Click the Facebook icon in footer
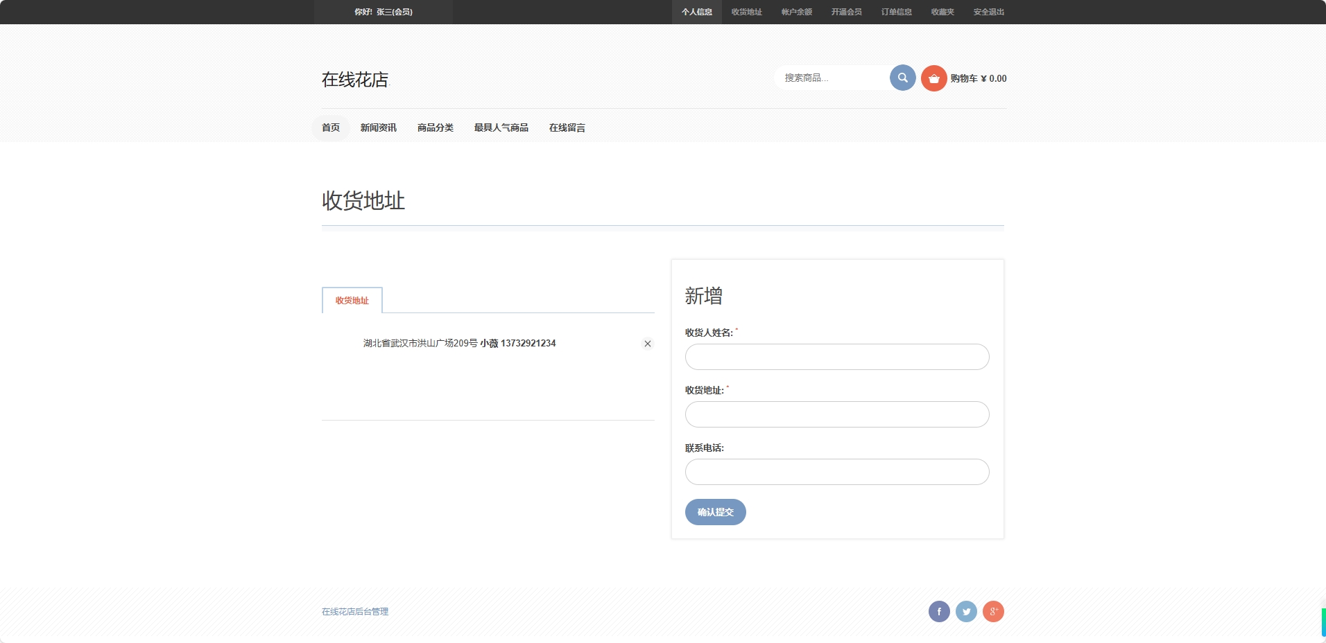This screenshot has width=1326, height=643. (939, 611)
